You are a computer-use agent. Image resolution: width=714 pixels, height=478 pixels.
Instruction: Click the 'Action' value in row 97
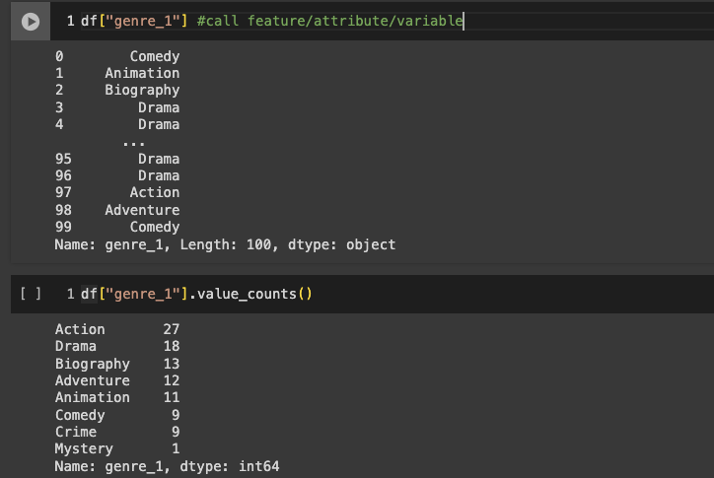coord(155,192)
